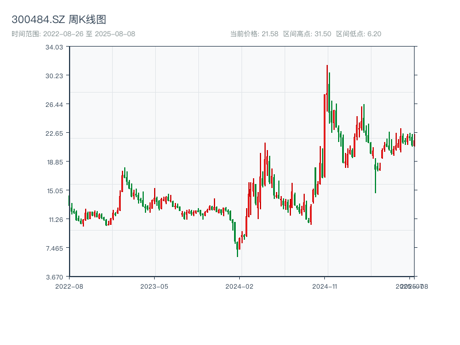Click the lowest green candlestick near 6.20
The width and height of the screenshot is (460, 345).
237,250
